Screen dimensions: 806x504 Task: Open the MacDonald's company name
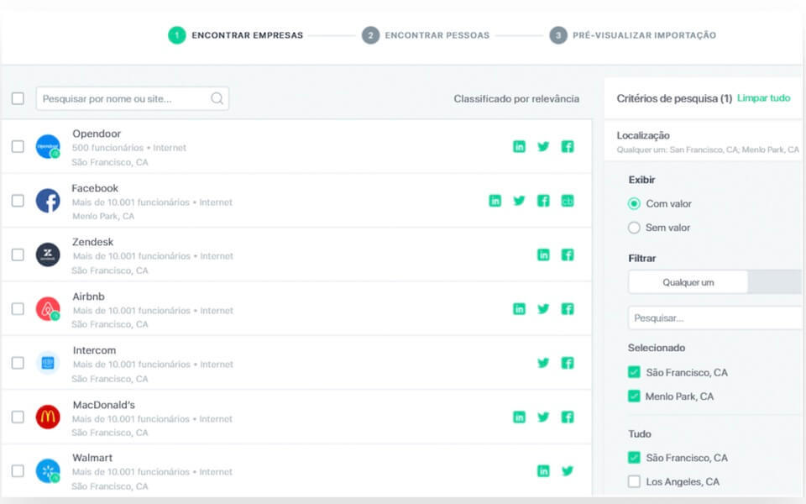click(x=104, y=405)
